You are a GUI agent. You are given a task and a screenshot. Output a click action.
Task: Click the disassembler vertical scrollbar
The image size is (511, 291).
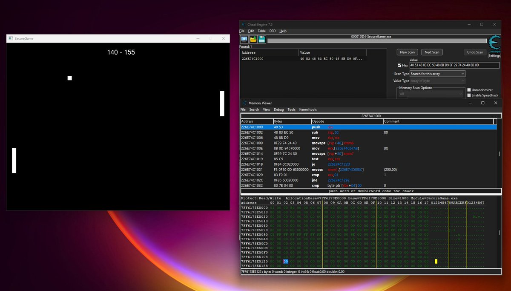(499, 153)
